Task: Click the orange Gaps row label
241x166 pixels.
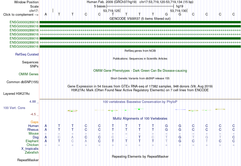Action: click(35, 122)
